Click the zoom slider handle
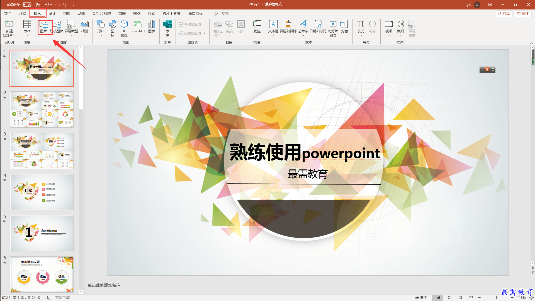The height and width of the screenshot is (301, 535). click(x=497, y=298)
